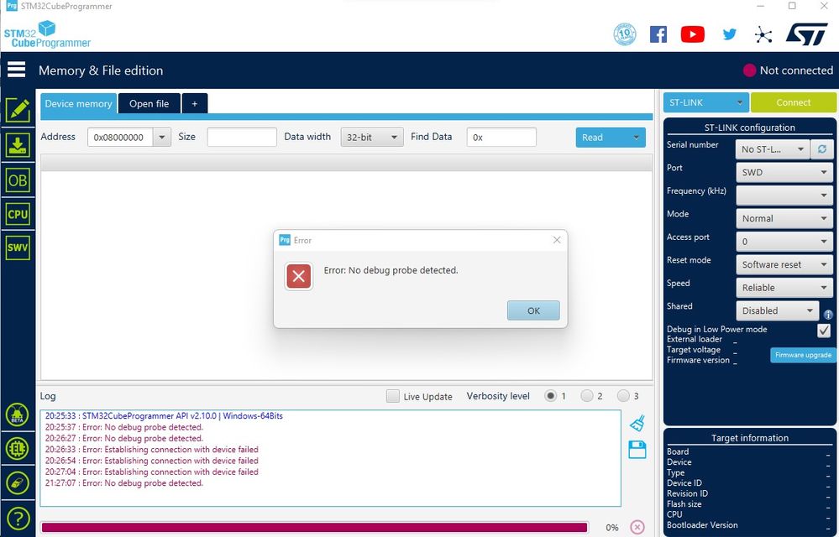Click the full chip erase eraser icon

[17, 483]
